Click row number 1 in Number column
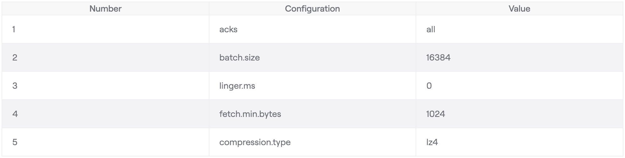This screenshot has height=158, width=625. pyautogui.click(x=14, y=29)
